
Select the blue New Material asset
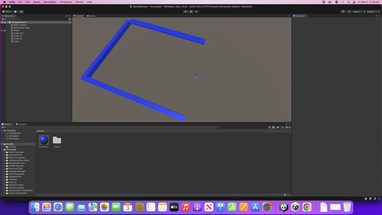coord(44,140)
